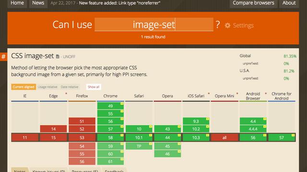The height and width of the screenshot is (172, 307).
Task: Click the prefix note flag on Chrome 58
Action: click(x=122, y=135)
